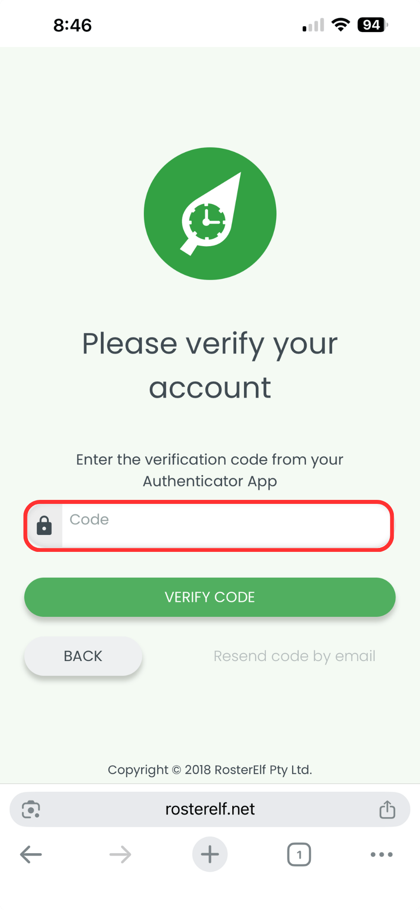Screen dimensions: 420x910
Task: Tap the battery indicator showing 94
Action: [x=372, y=25]
